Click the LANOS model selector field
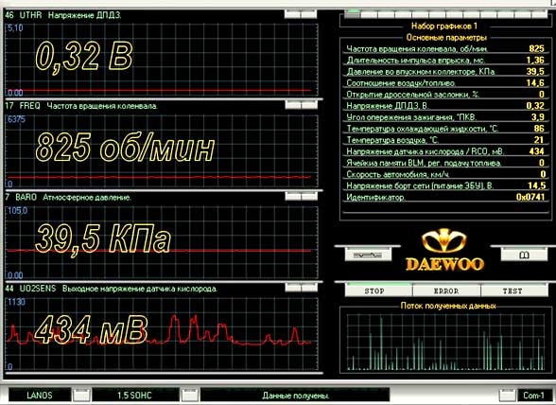The height and width of the screenshot is (405, 556). [x=40, y=395]
